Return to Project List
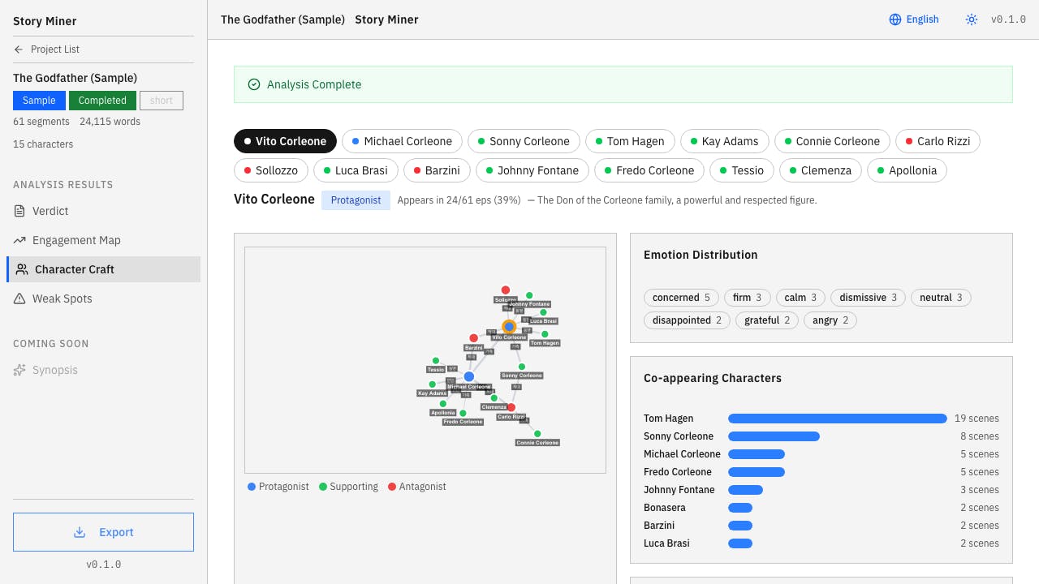Screen dimensions: 1039x584 [x=47, y=49]
